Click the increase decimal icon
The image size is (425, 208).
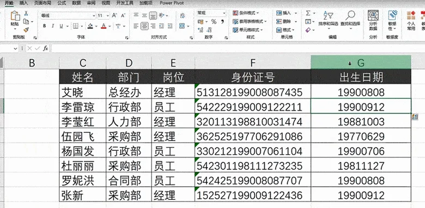click(x=201, y=30)
